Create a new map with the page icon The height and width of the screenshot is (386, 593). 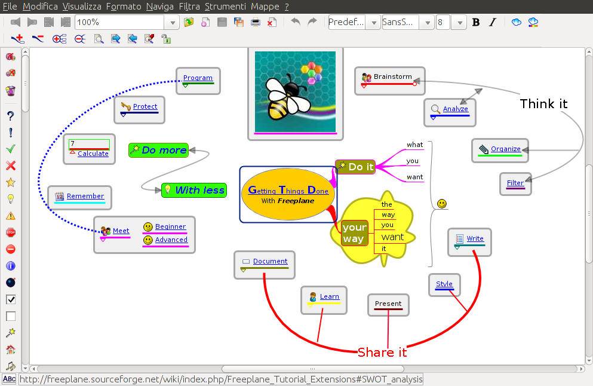point(205,22)
